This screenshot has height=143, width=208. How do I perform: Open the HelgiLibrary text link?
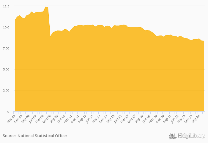click(191, 136)
